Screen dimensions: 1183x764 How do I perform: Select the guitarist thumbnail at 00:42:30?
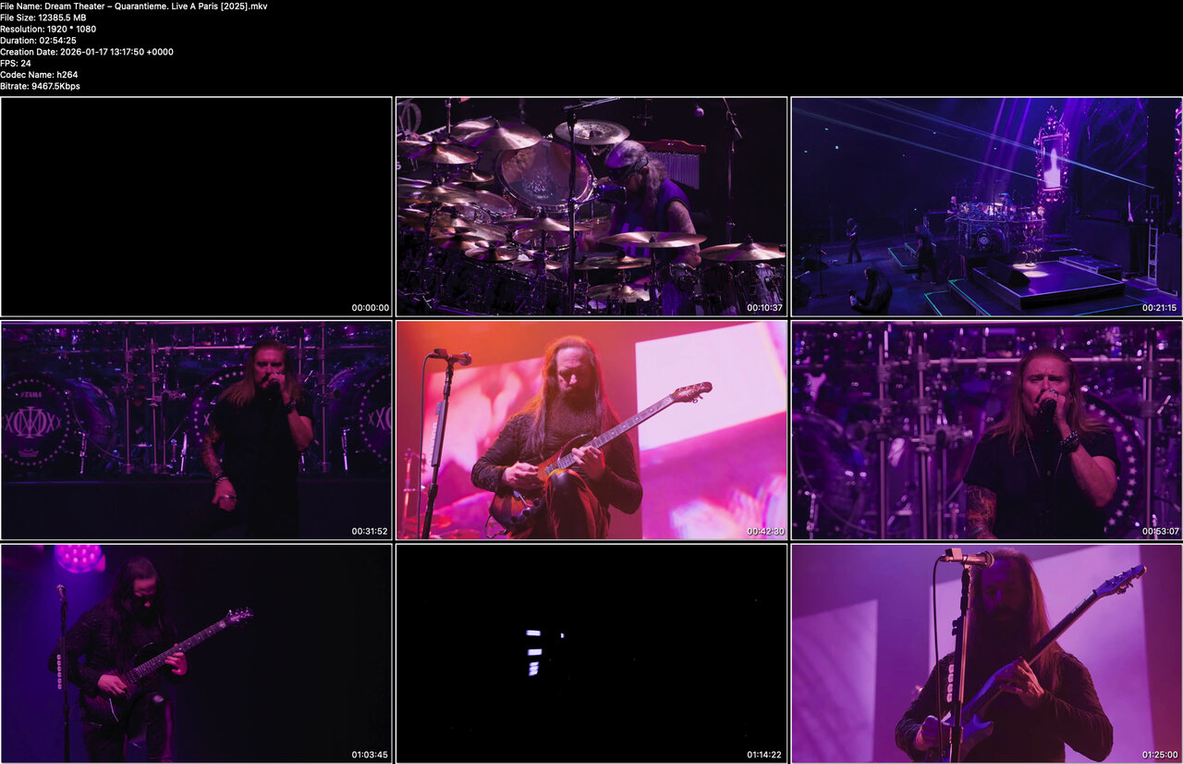(x=591, y=430)
